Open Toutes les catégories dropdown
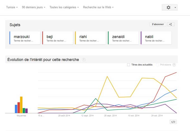 (64, 7)
